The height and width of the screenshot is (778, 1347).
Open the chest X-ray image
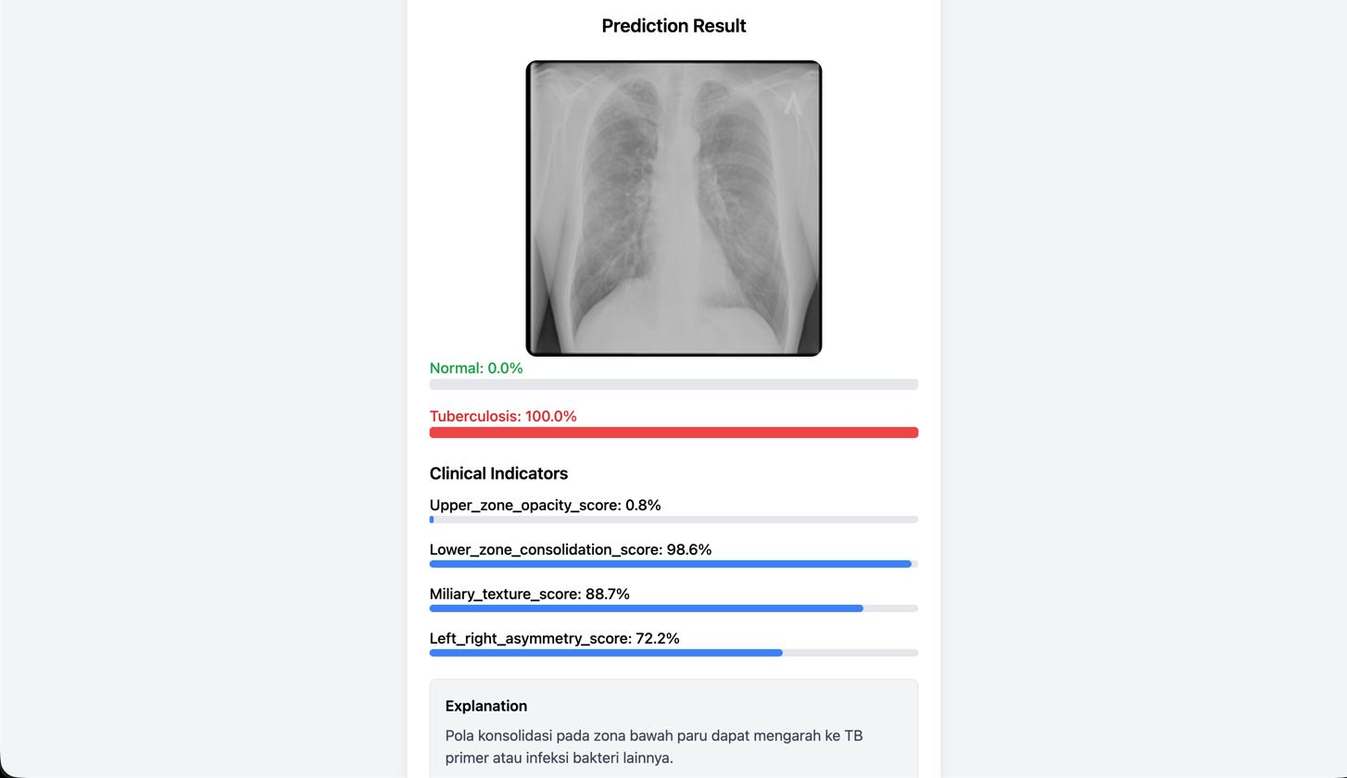click(673, 208)
